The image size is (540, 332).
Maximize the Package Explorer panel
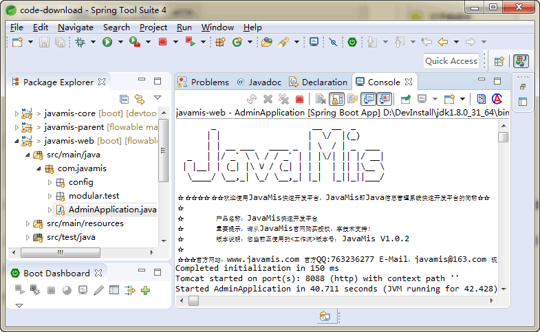158,81
